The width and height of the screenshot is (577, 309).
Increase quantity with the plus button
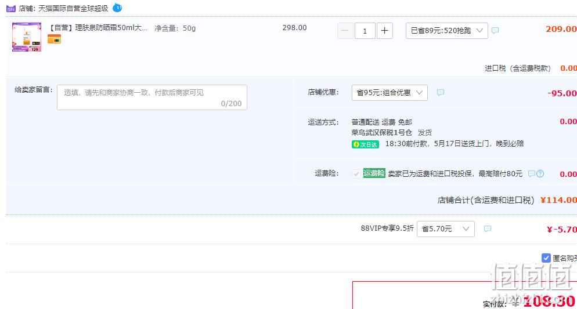point(384,31)
